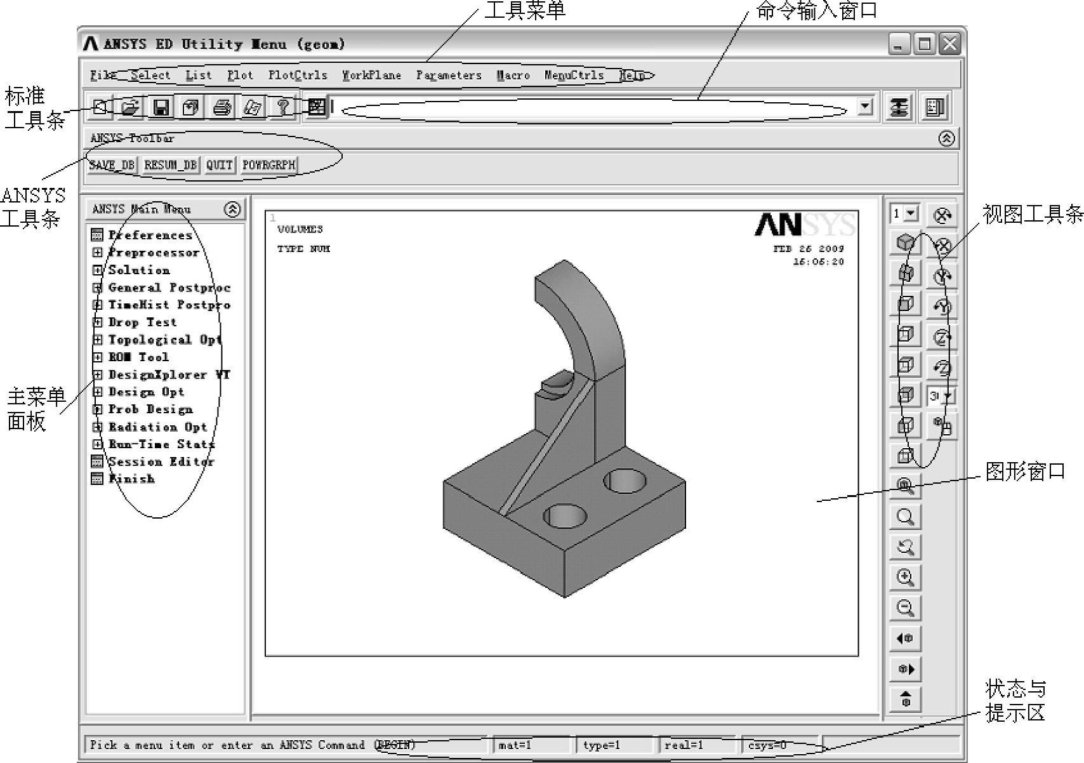This screenshot has height=763, width=1084.
Task: Click the last icon right of the Raise Hidden icon
Action: pyautogui.click(x=935, y=107)
